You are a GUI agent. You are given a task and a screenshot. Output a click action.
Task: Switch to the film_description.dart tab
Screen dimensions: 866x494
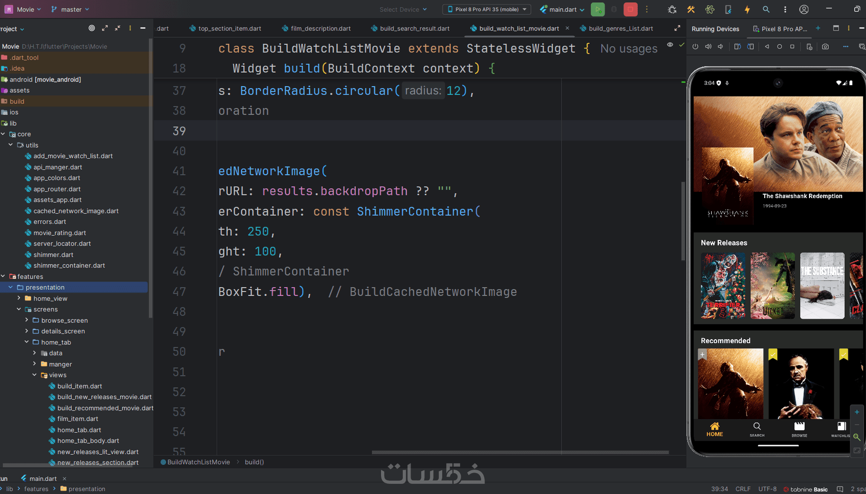click(316, 29)
